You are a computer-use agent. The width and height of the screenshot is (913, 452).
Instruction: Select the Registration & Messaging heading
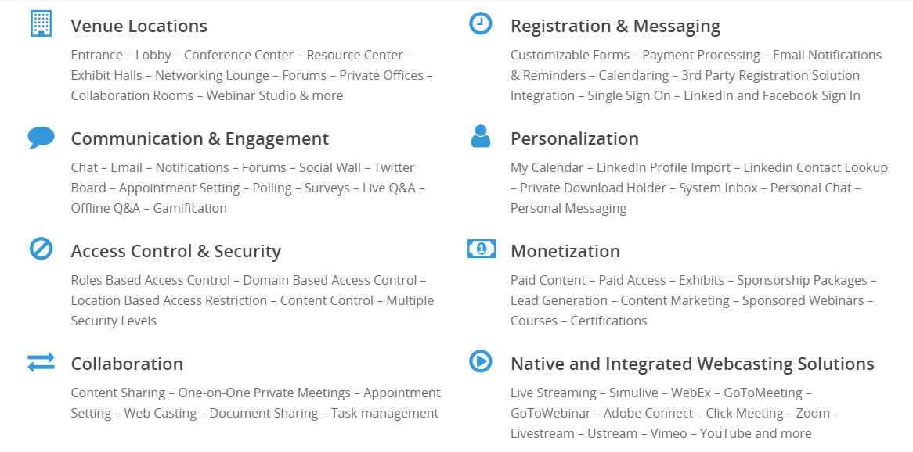pos(615,26)
